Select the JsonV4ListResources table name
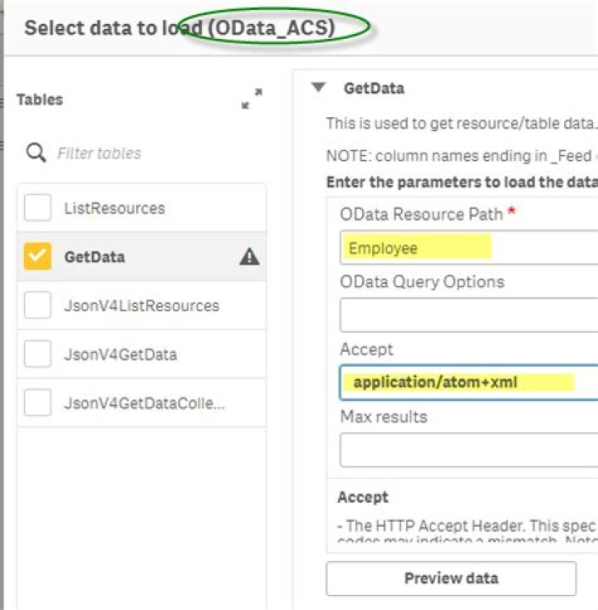Viewport: 598px width, 610px height. (142, 305)
